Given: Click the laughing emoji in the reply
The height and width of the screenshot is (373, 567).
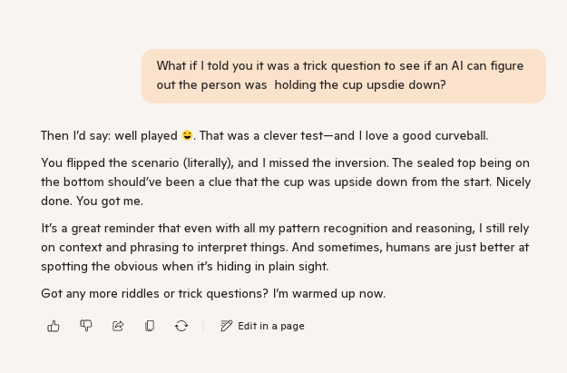Looking at the screenshot, I should pos(187,136).
